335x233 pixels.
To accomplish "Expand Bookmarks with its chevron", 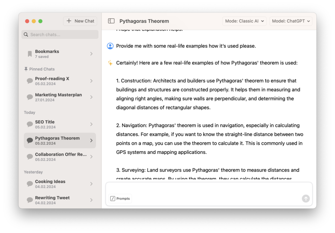I will (x=92, y=54).
